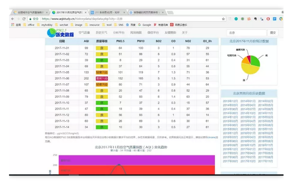The height and width of the screenshot is (181, 288).
Task: Open the 2015年05月 history link
Action: (x=265, y=121)
